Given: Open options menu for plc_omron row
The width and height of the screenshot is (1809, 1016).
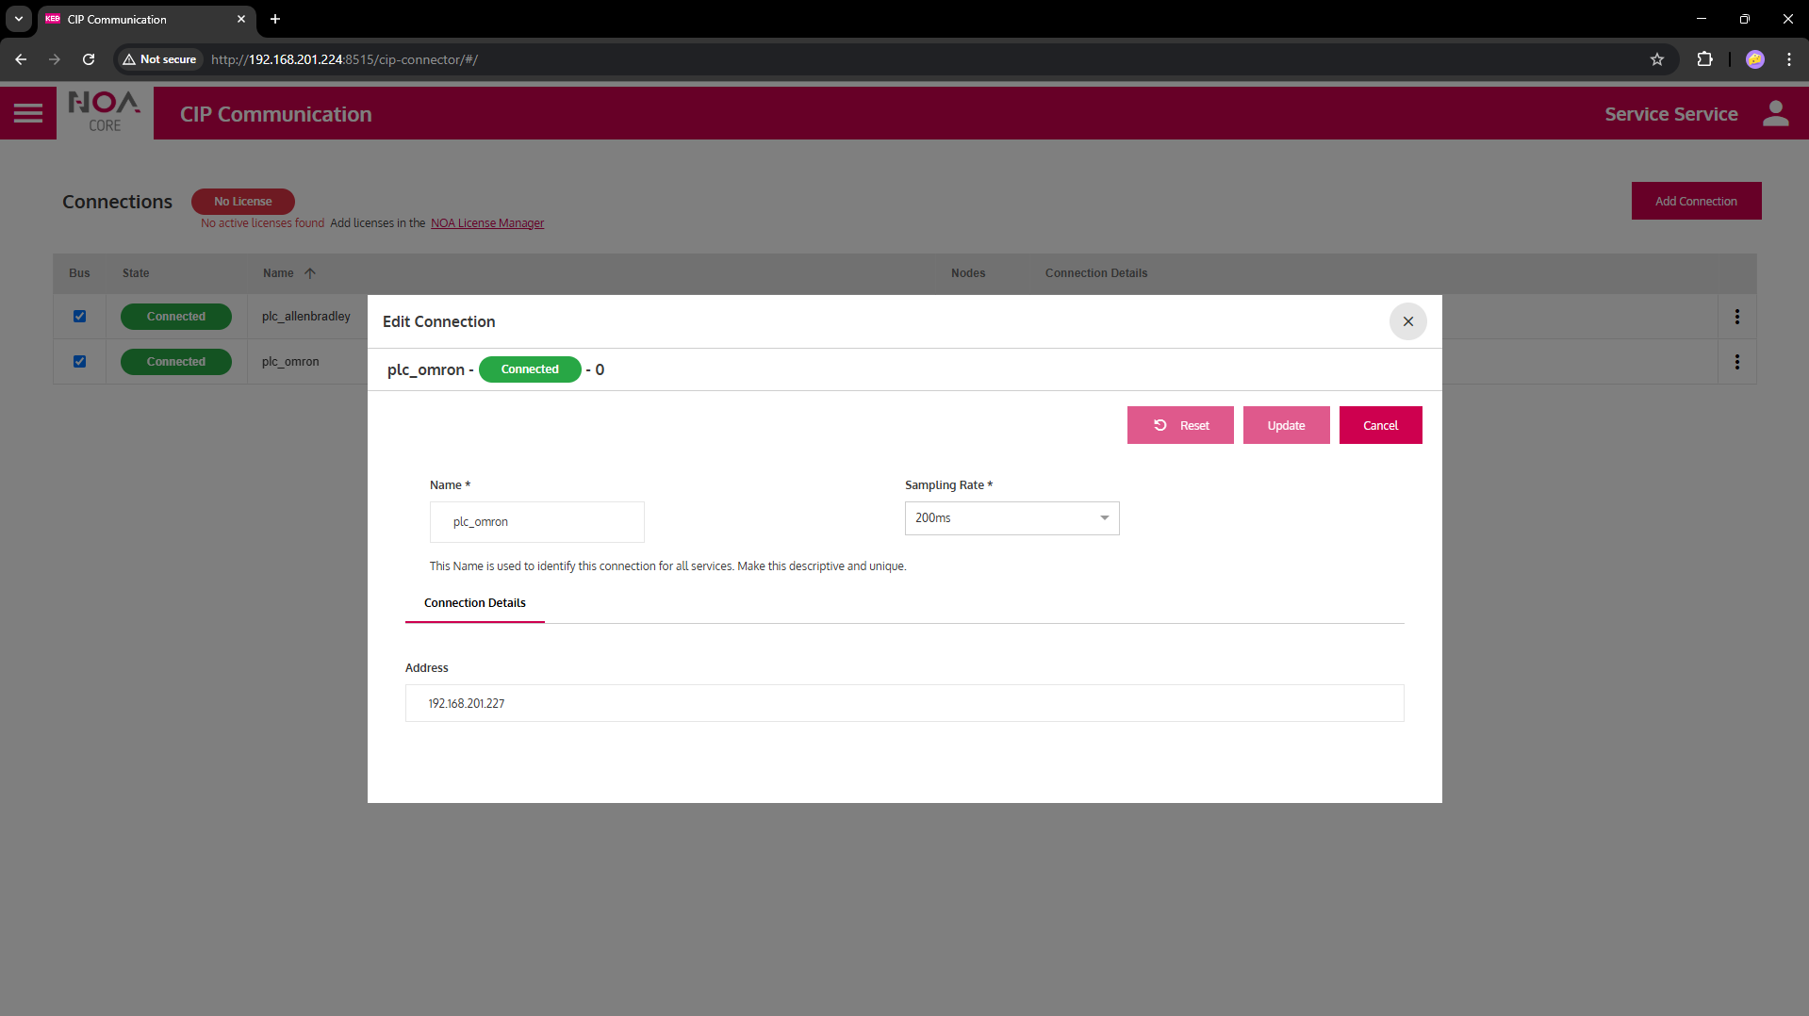Looking at the screenshot, I should (x=1736, y=362).
